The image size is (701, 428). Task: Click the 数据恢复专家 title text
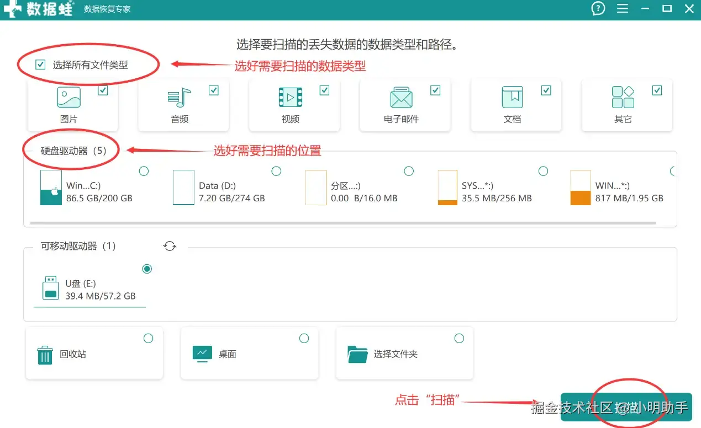pos(107,9)
